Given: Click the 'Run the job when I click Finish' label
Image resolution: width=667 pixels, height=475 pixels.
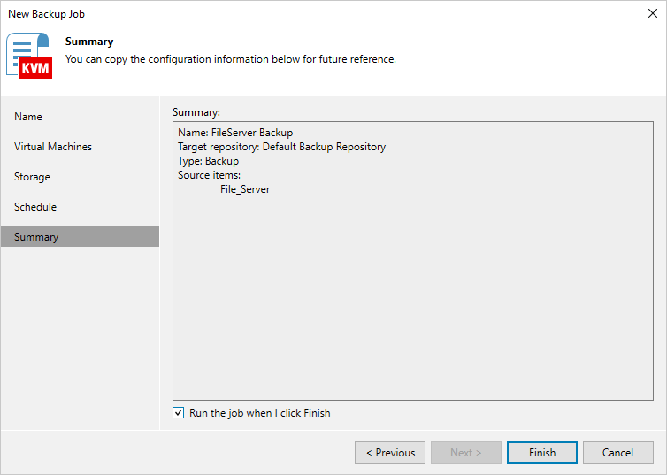Looking at the screenshot, I should click(x=259, y=413).
